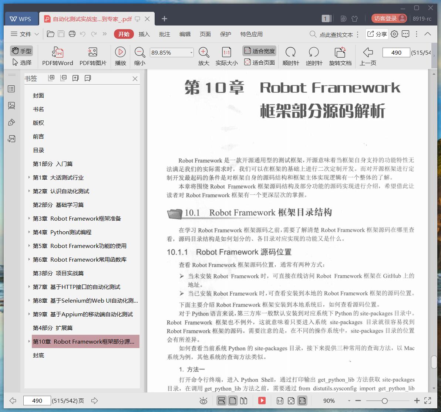Viewport: 441px width, 412px height.
Task: Expand bookmark 第7章 基于HTTP接口的自动化测试
Action: click(29, 287)
